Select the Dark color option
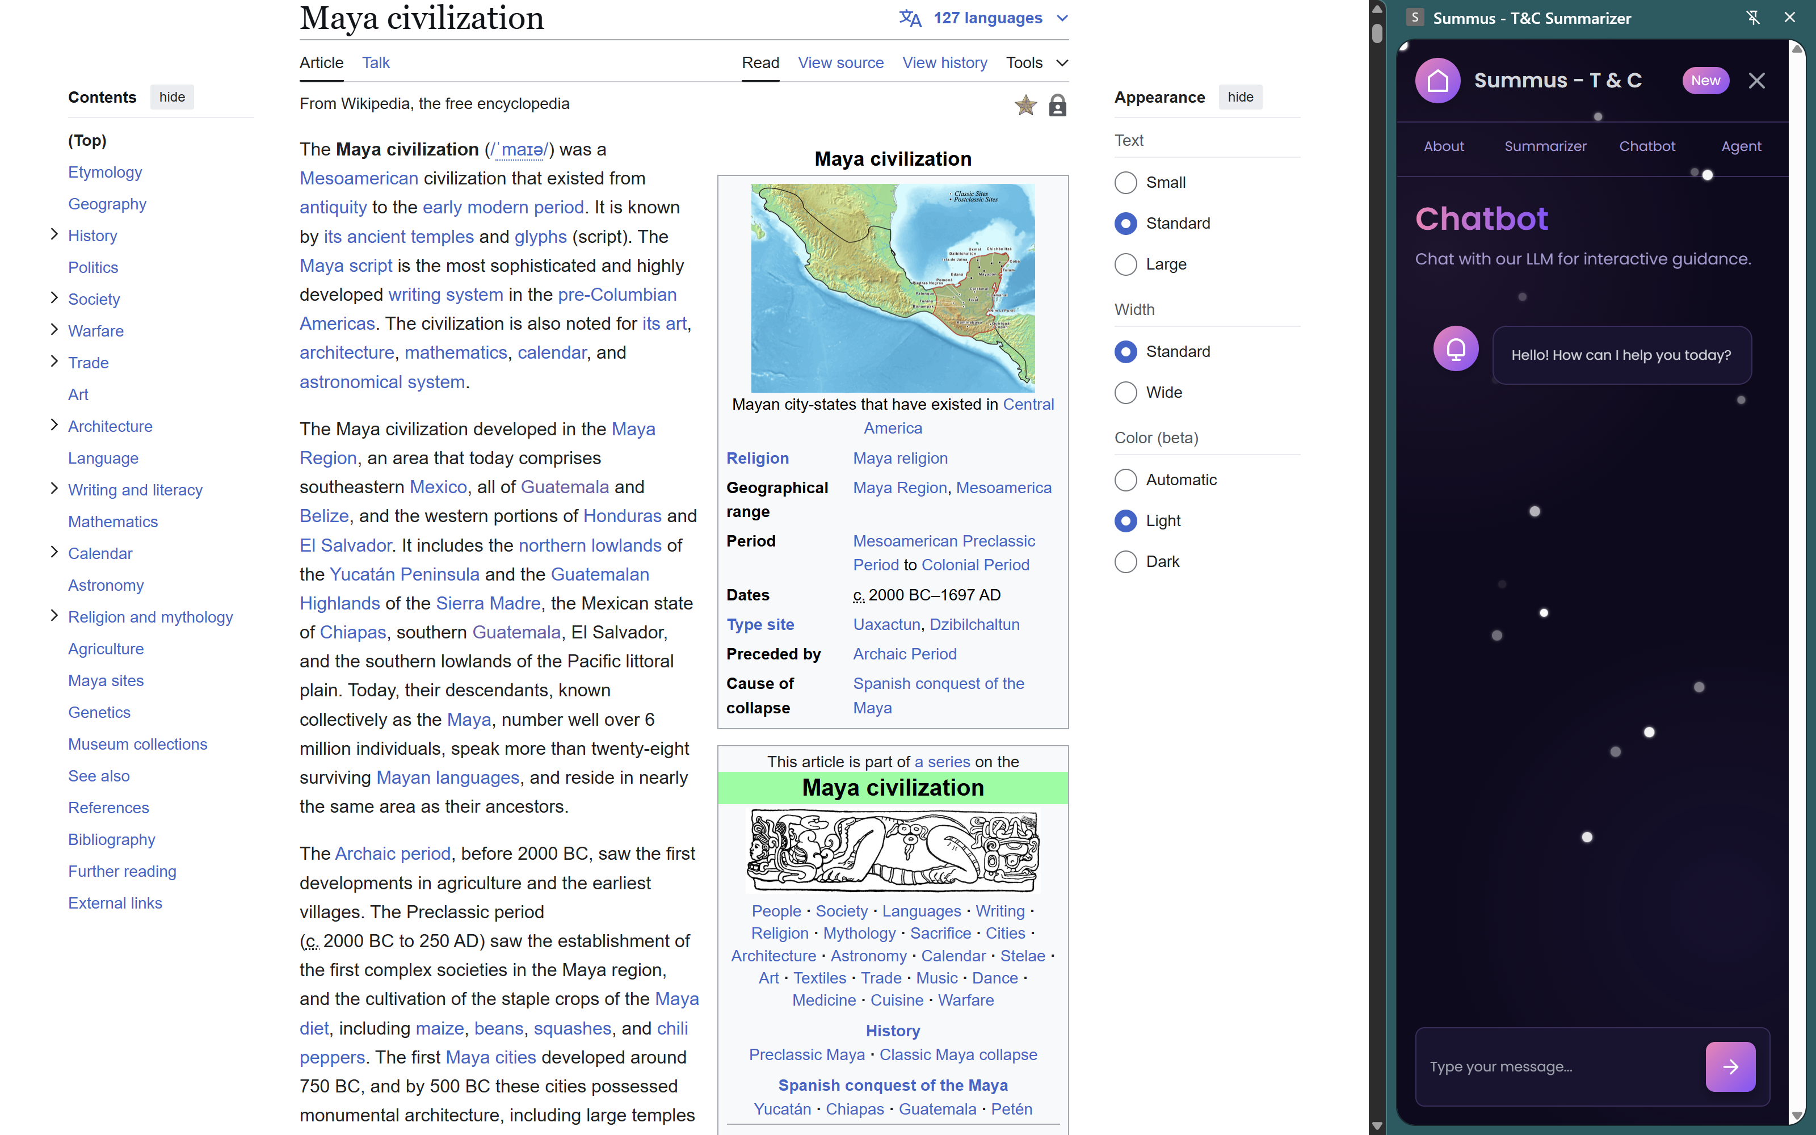The width and height of the screenshot is (1816, 1135). tap(1125, 561)
